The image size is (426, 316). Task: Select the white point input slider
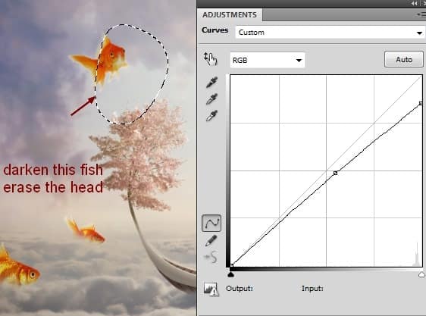click(422, 274)
